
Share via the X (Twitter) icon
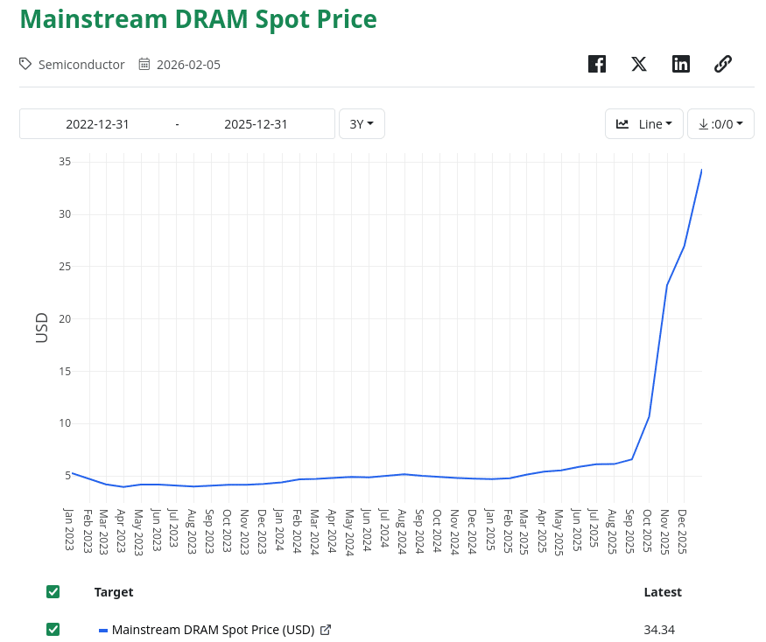(x=639, y=64)
